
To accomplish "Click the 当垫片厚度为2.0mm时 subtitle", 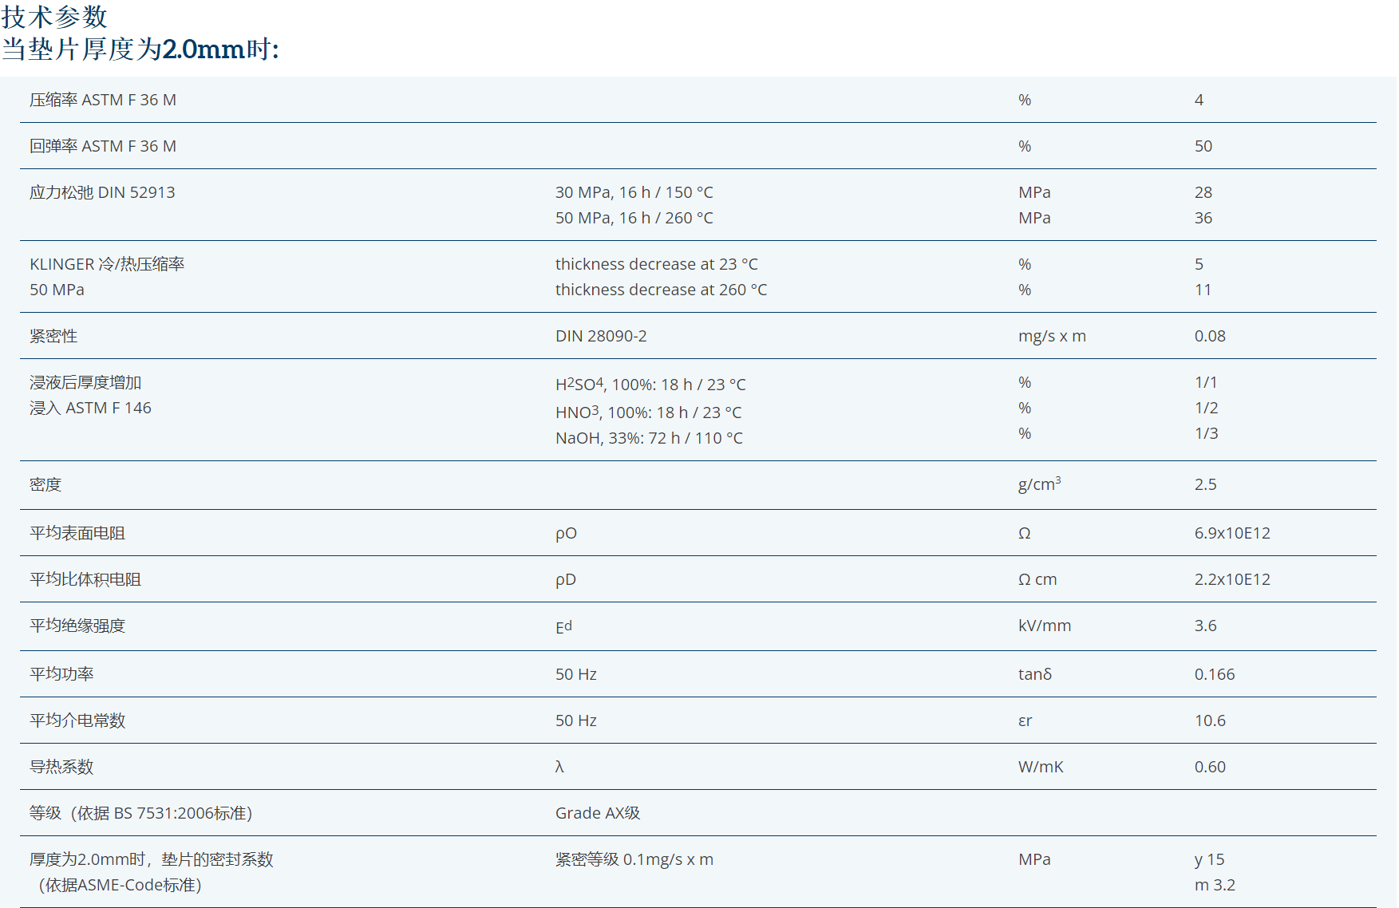I will pos(140,49).
